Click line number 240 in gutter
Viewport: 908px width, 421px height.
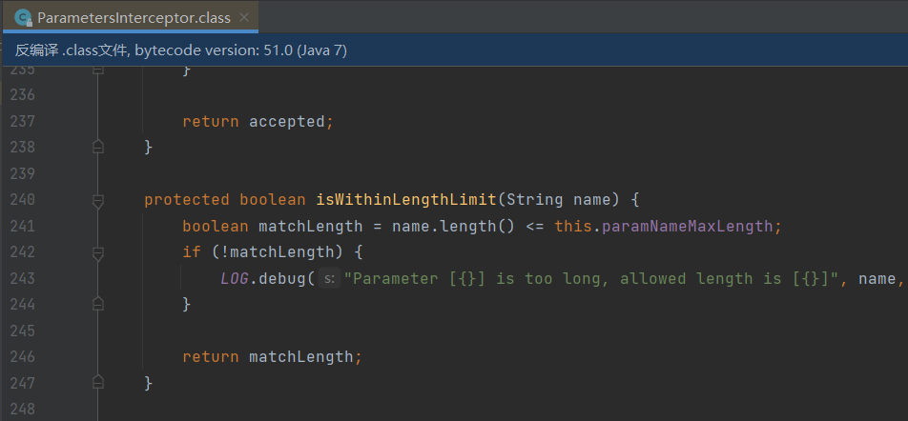click(x=23, y=199)
